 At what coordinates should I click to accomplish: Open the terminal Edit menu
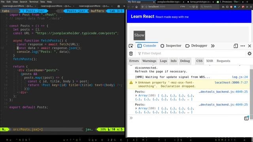click(9, 2)
